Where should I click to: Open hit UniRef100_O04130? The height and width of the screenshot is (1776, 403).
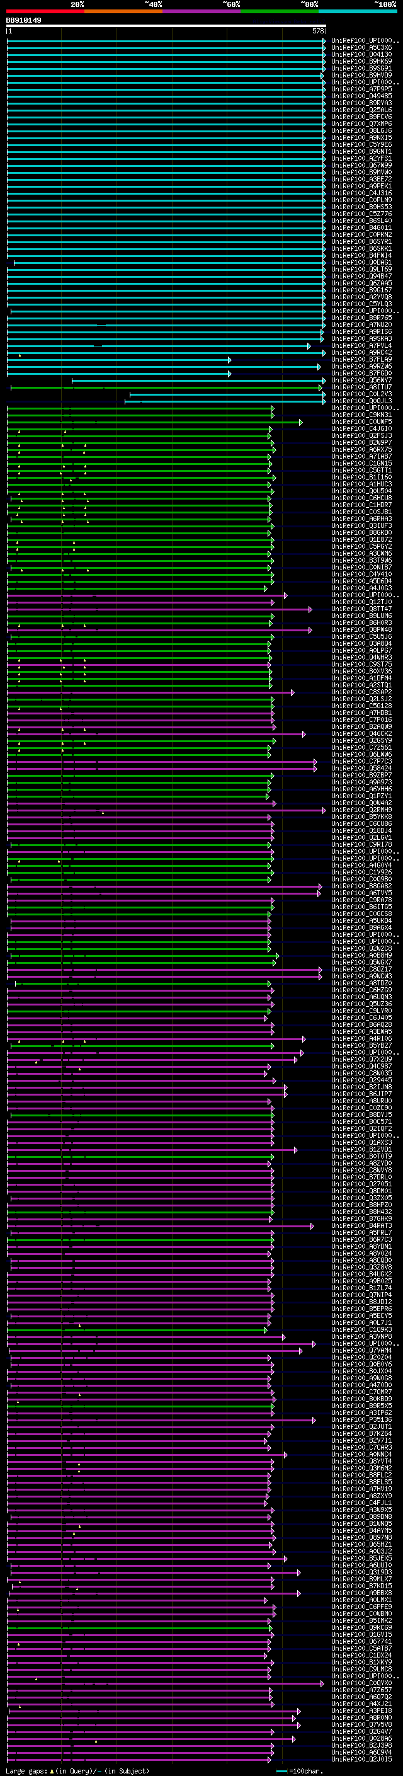(x=361, y=54)
